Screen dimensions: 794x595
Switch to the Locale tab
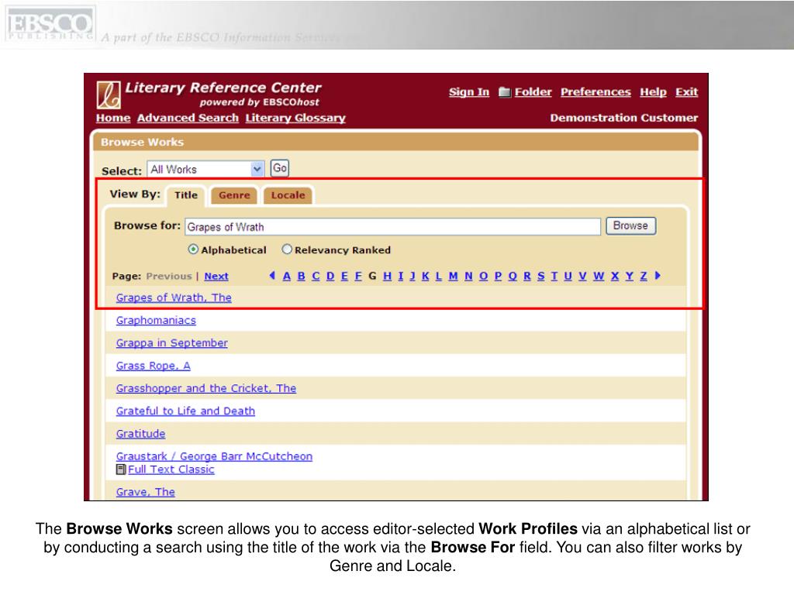[x=288, y=195]
